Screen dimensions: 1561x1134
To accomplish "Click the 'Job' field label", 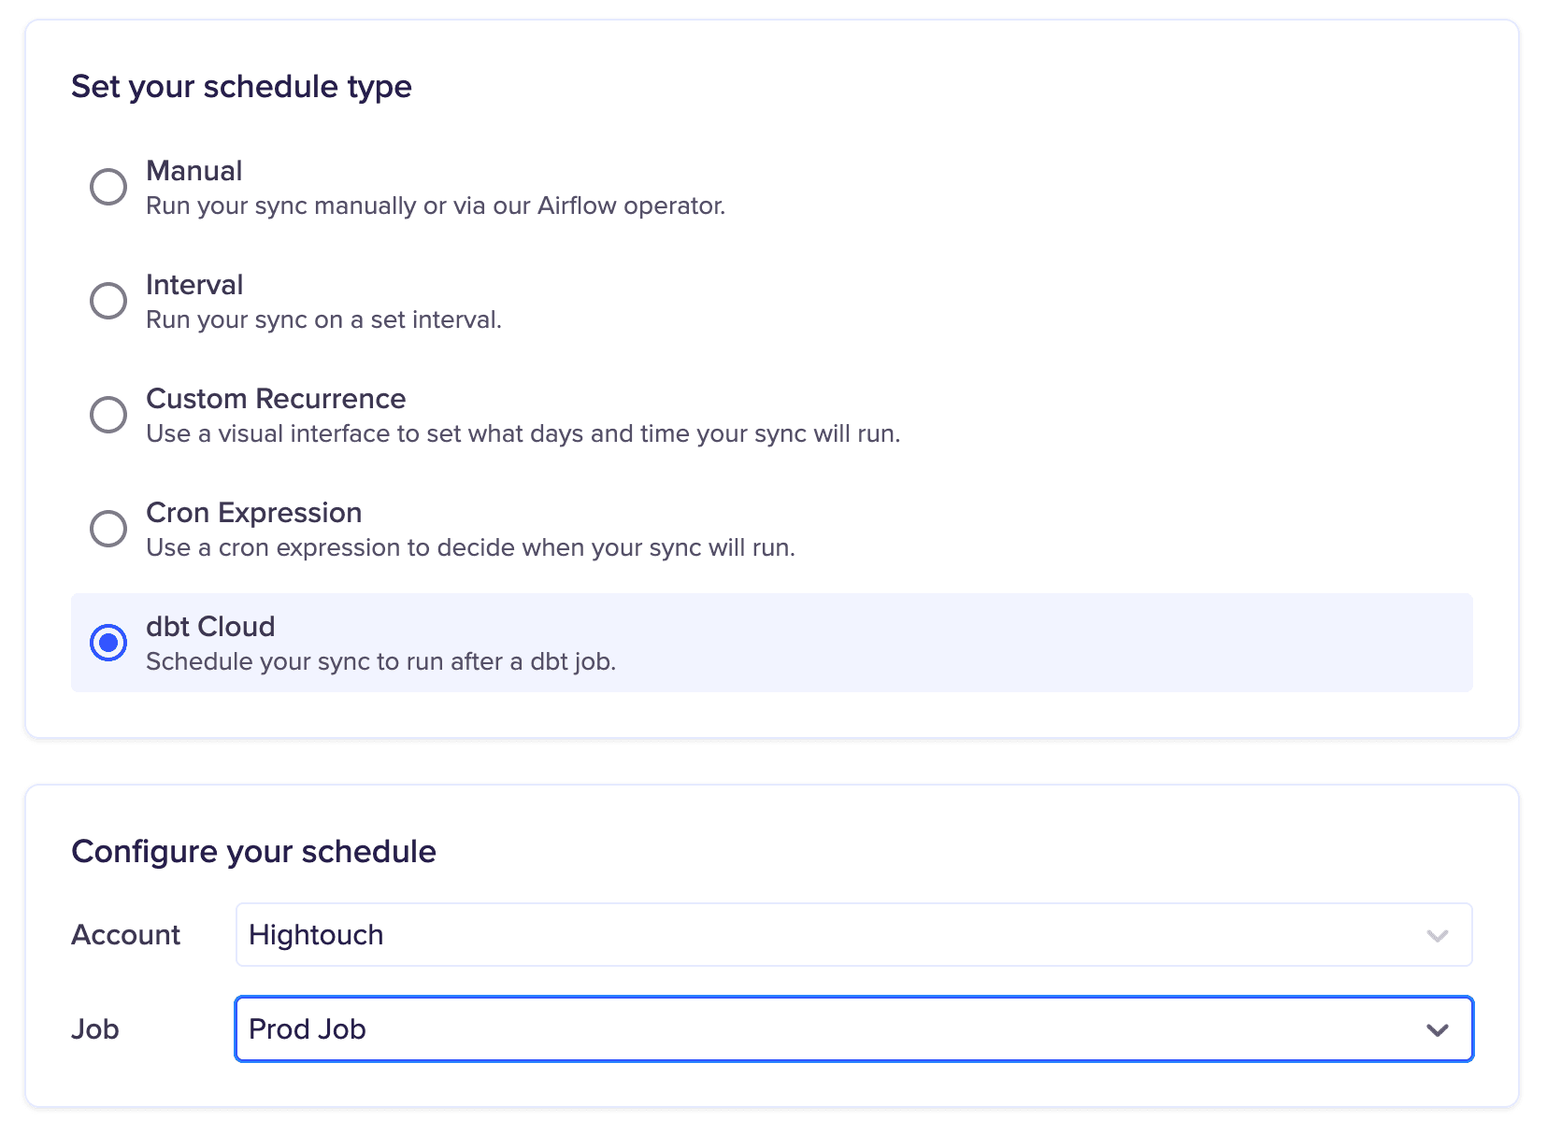I will pos(95,1029).
